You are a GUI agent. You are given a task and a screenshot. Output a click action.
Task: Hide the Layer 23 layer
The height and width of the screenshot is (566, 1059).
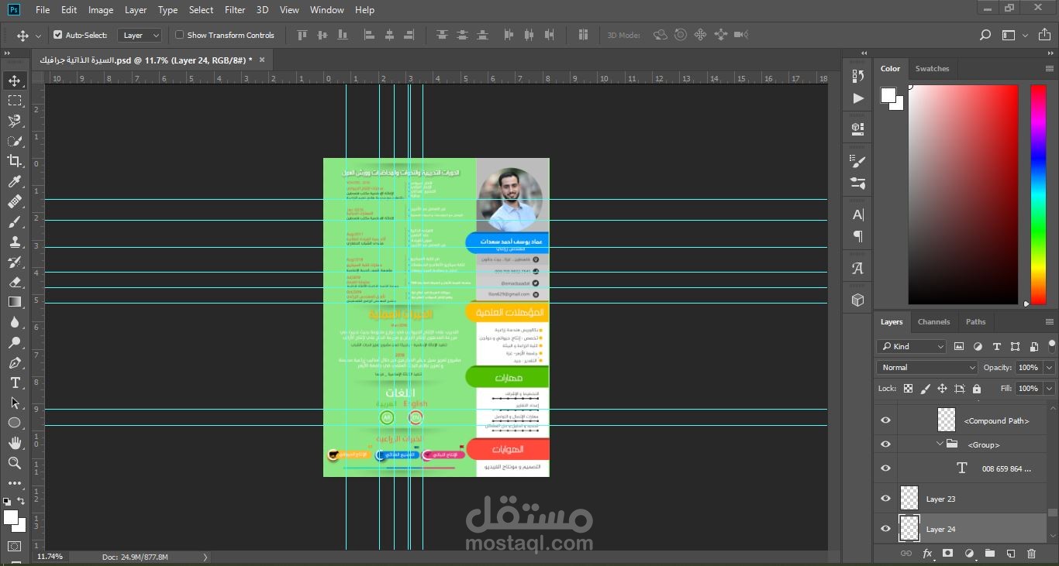coord(885,498)
